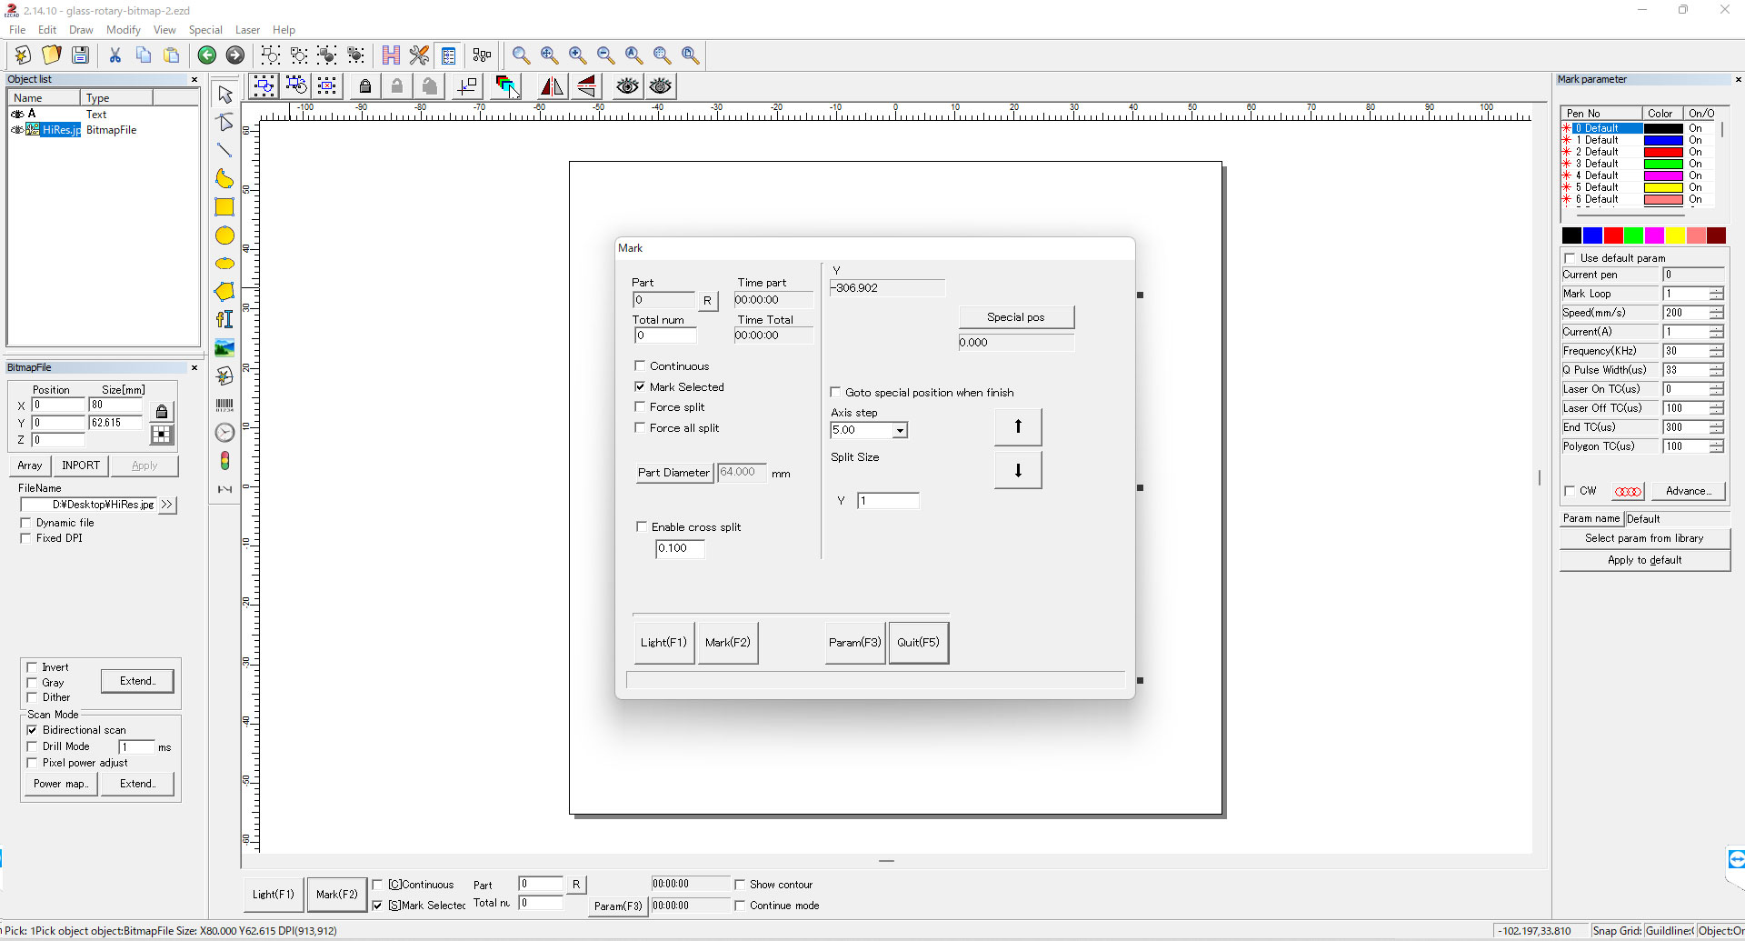The image size is (1745, 941).
Task: Click the horizontal mirror icon
Action: click(552, 86)
